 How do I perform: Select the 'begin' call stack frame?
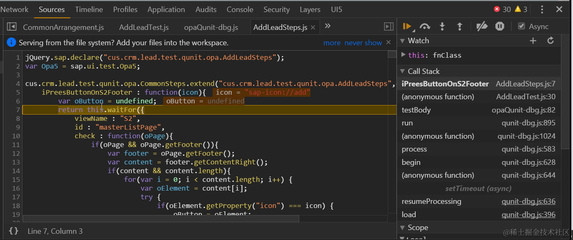coord(479,162)
